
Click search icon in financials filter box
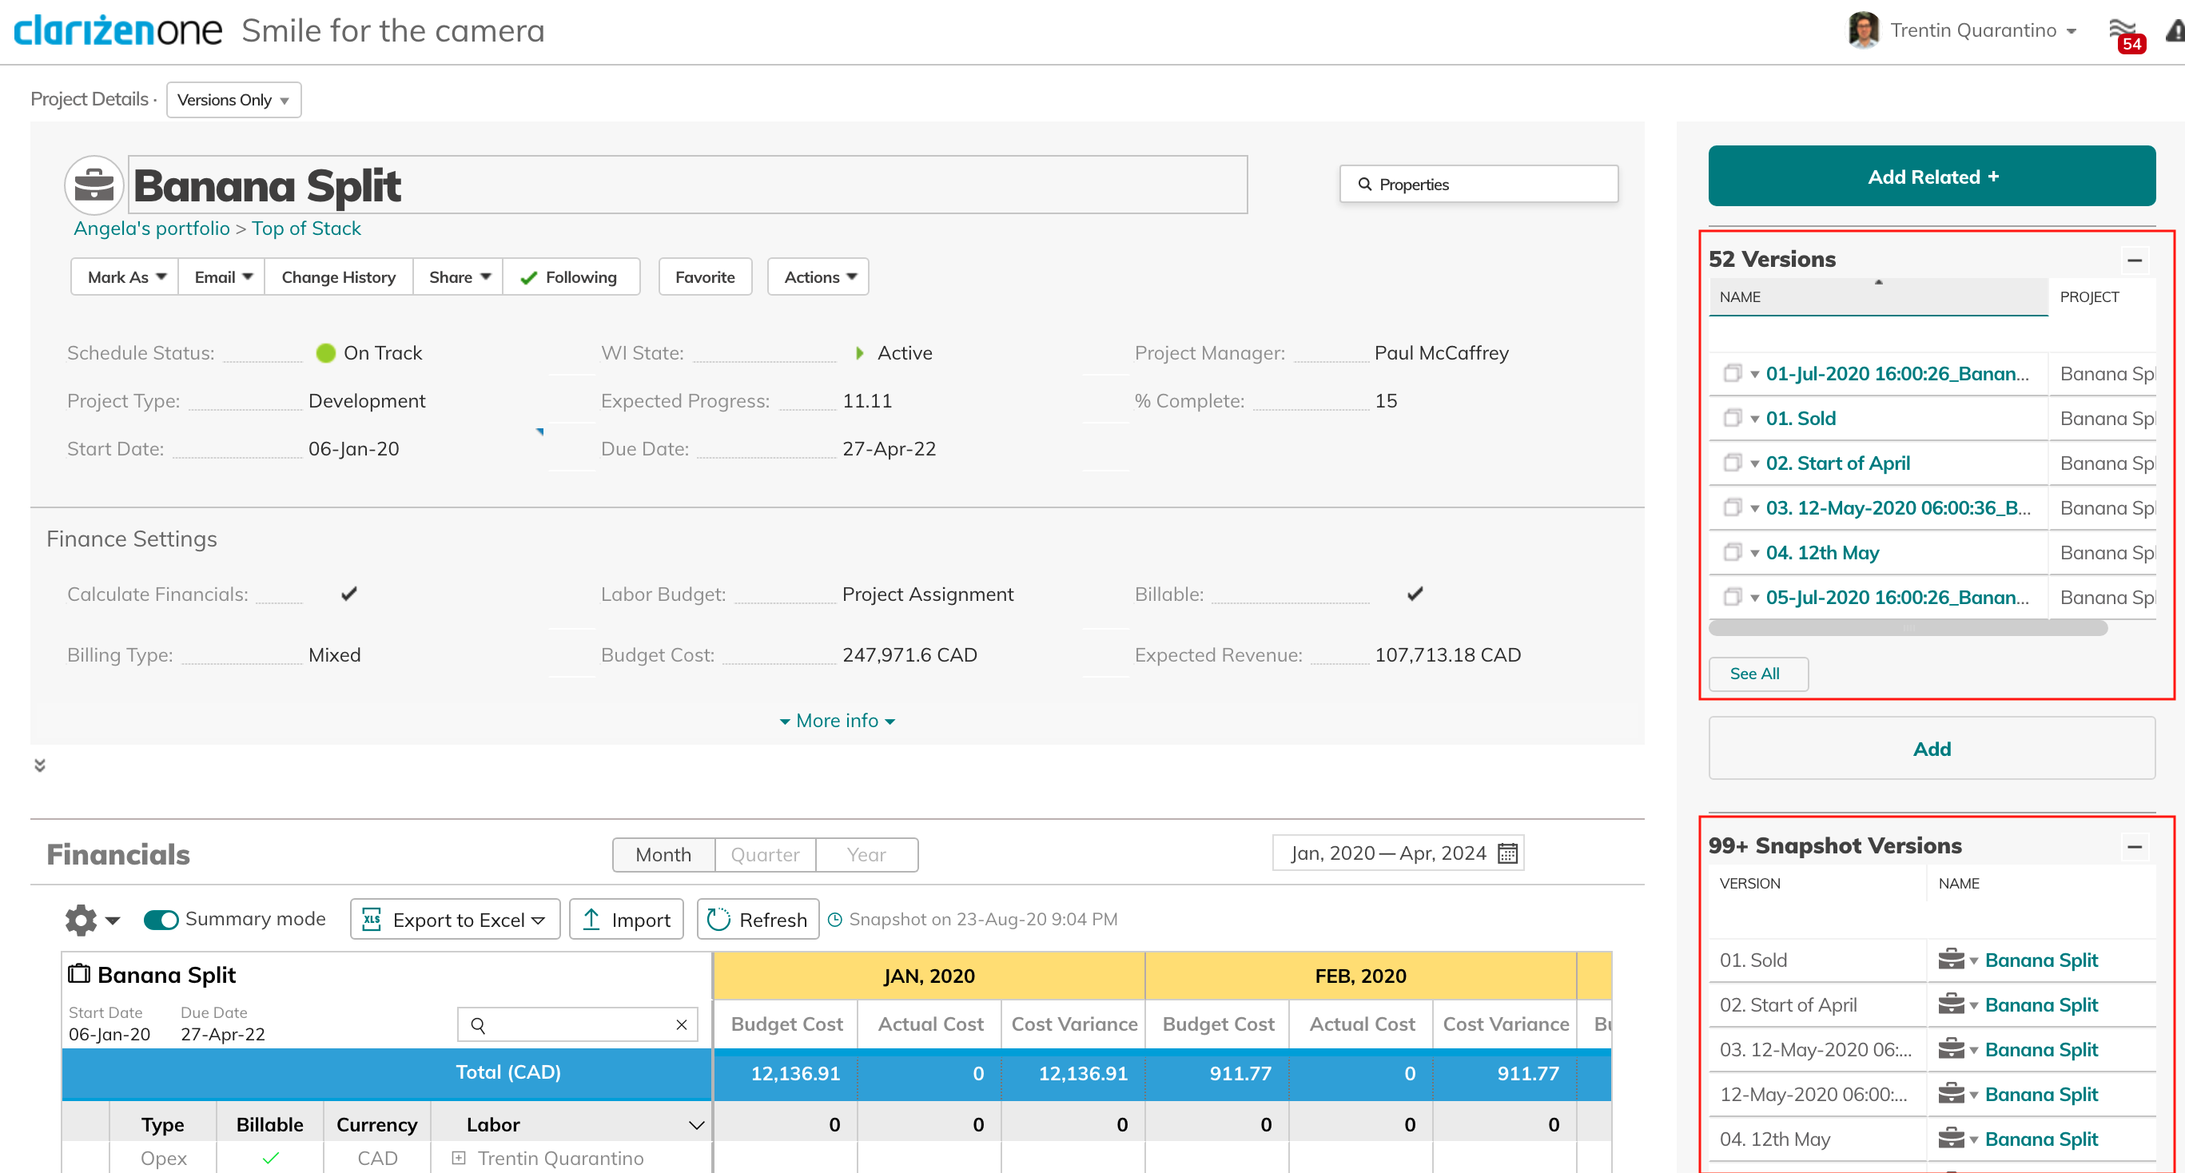[x=479, y=1025]
